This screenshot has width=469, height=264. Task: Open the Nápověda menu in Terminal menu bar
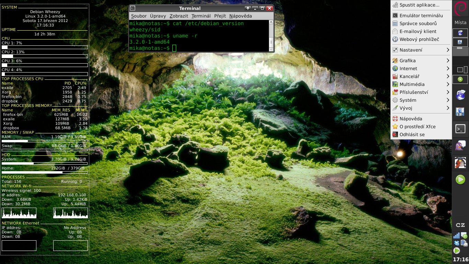coord(240,16)
